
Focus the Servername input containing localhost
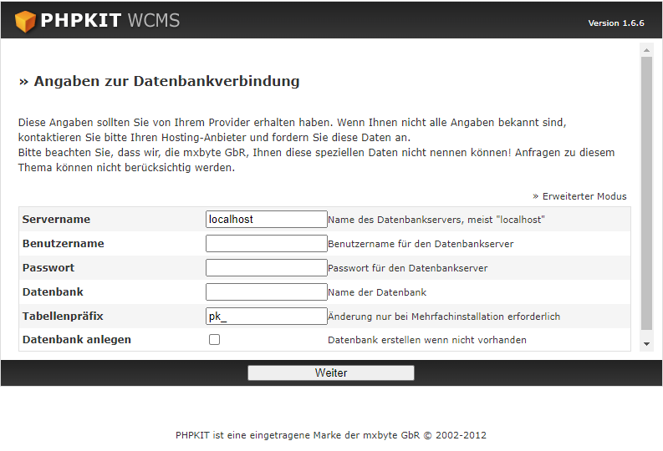[x=266, y=220]
